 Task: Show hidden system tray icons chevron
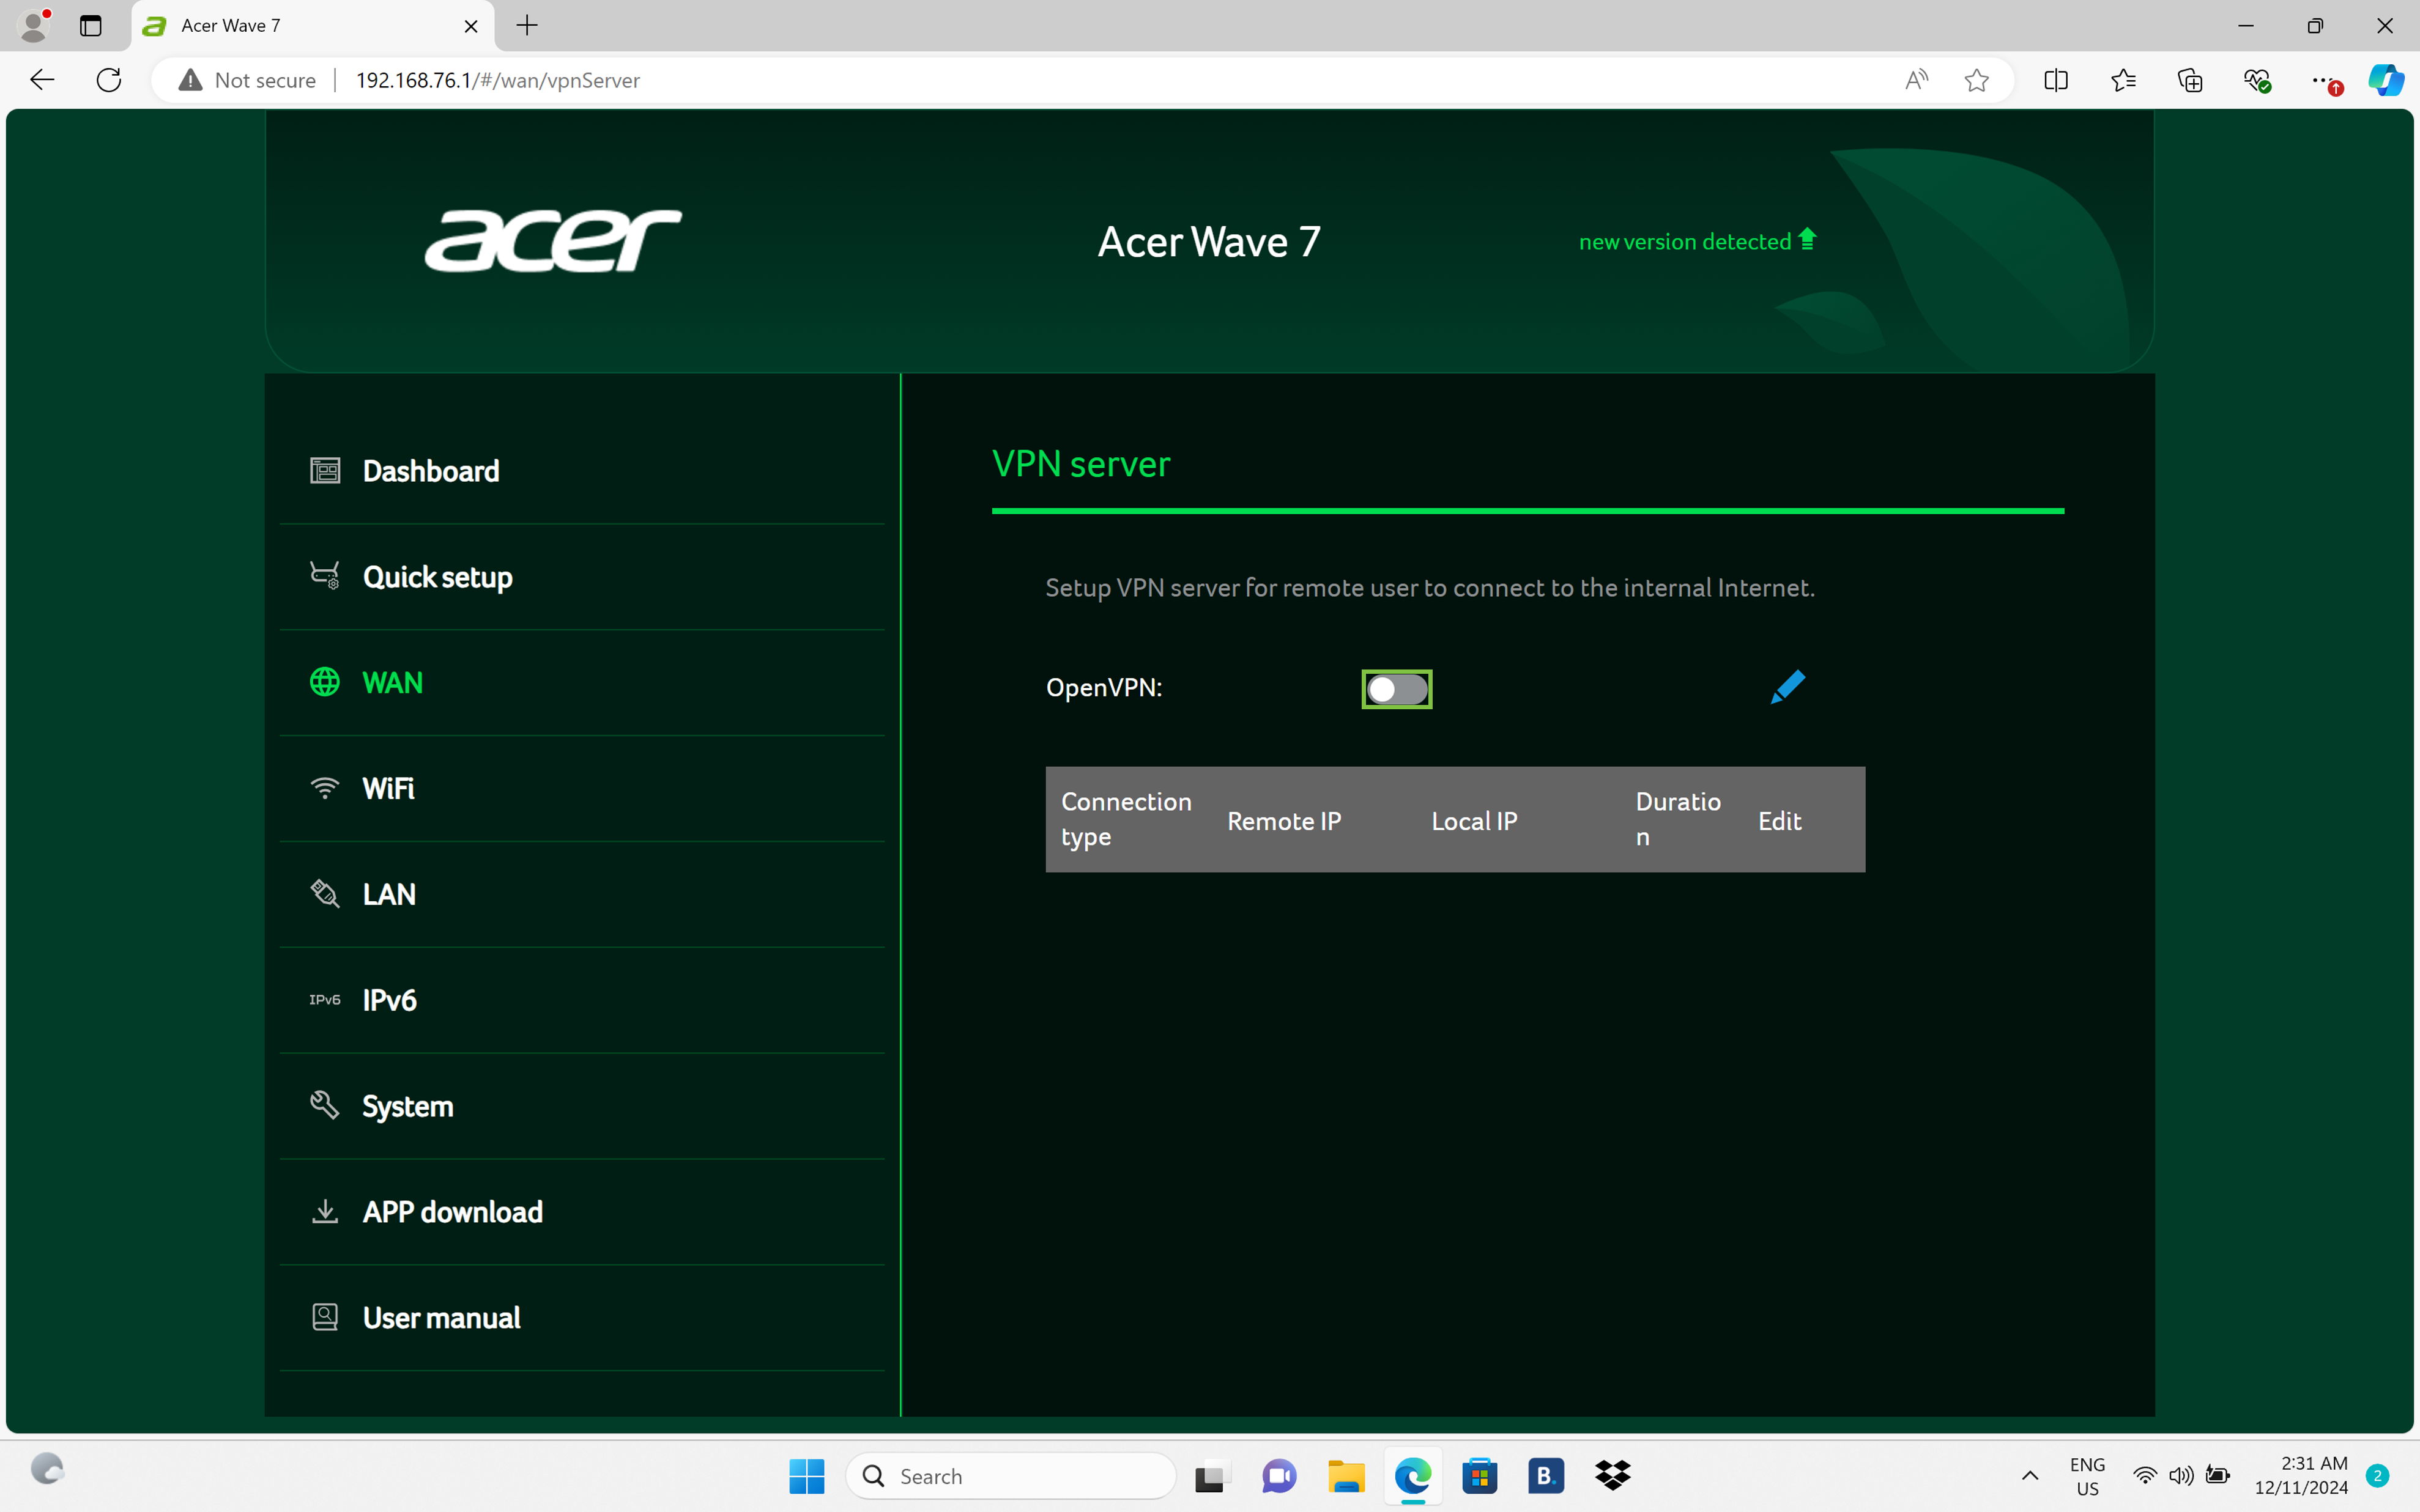click(x=2030, y=1476)
